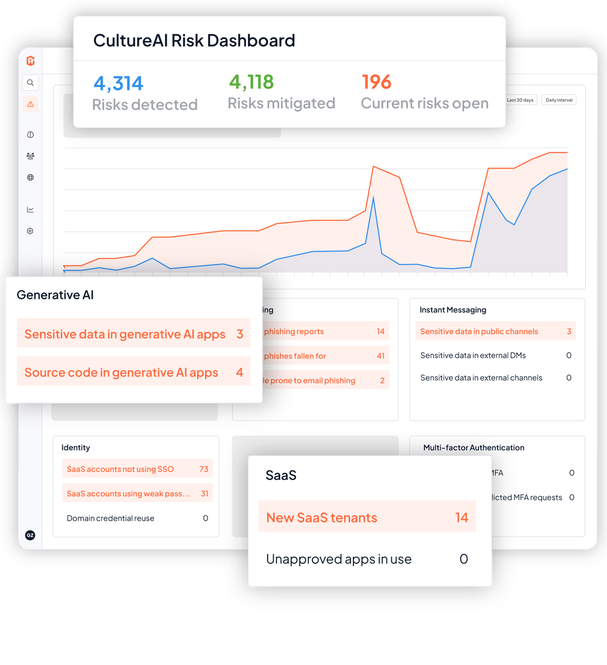Click Domain credential reuse row
This screenshot has height=665, width=607.
(x=137, y=518)
